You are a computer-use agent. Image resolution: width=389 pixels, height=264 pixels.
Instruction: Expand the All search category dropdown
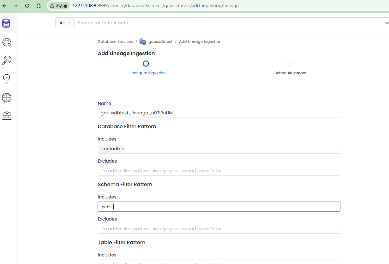coord(65,23)
